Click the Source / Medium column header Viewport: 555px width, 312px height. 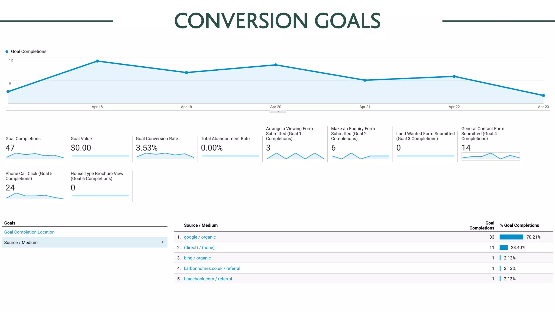click(201, 225)
